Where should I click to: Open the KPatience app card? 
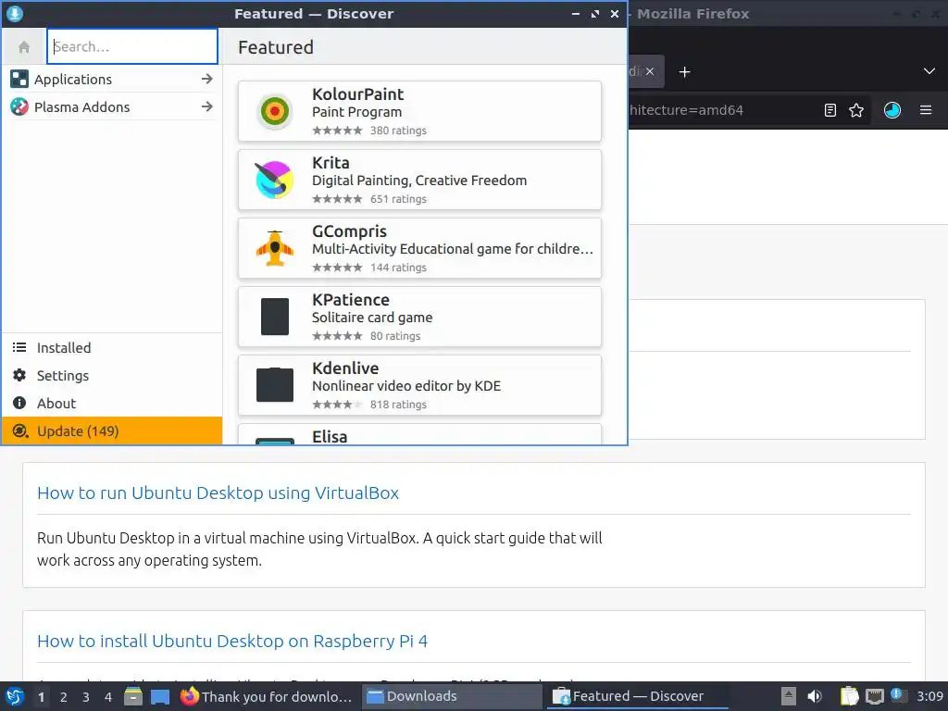pos(419,317)
